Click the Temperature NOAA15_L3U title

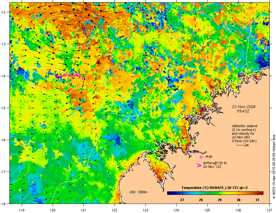click(x=215, y=188)
